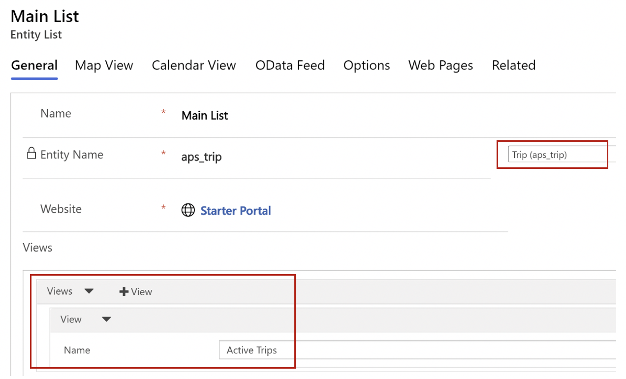The height and width of the screenshot is (379, 626).
Task: Click the Name field containing Main List
Action: 205,116
